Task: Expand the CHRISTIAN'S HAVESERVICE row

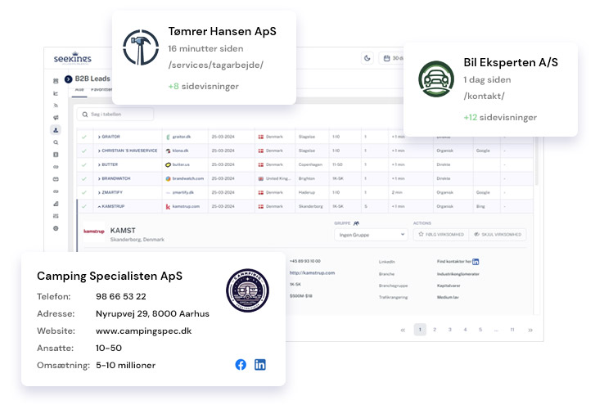Action: [99, 151]
